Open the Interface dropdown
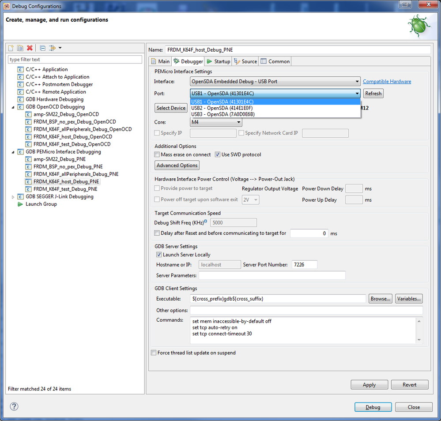 [275, 82]
